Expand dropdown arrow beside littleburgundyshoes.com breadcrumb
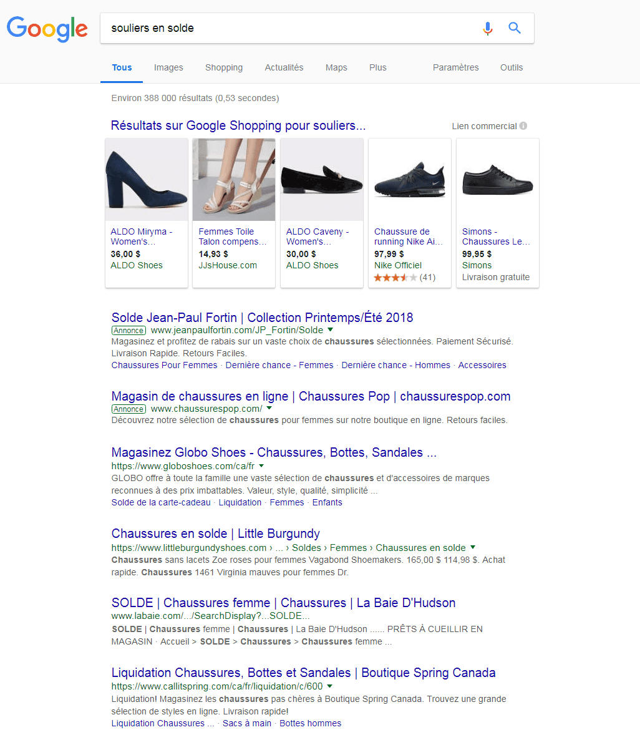This screenshot has width=640, height=745. click(x=473, y=547)
